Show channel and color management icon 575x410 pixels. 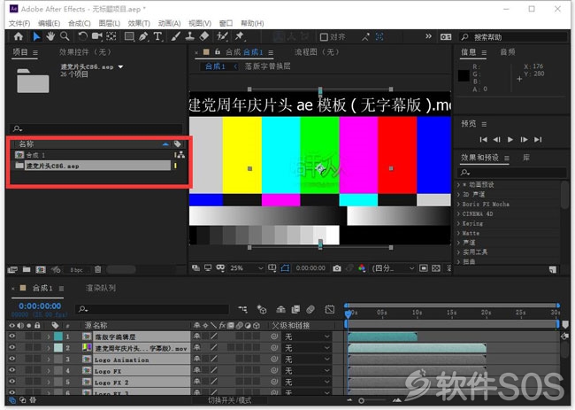pyautogui.click(x=362, y=268)
